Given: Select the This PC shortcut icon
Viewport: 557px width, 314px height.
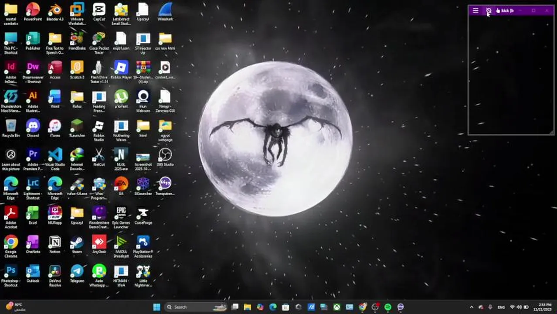Looking at the screenshot, I should point(11,43).
